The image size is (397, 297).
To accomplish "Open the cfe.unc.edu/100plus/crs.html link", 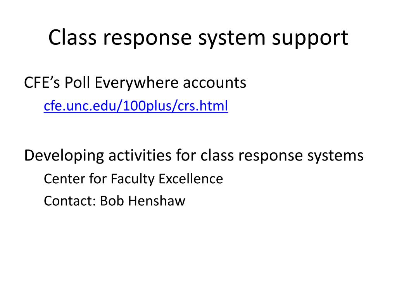I will (x=136, y=105).
